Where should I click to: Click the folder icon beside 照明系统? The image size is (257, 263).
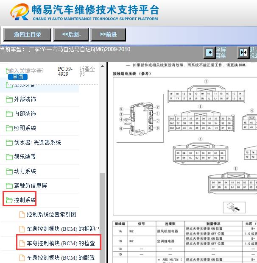coord(9,128)
